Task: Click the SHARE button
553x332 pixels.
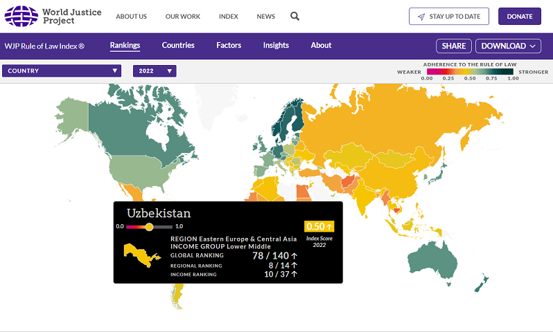Action: pyautogui.click(x=453, y=46)
